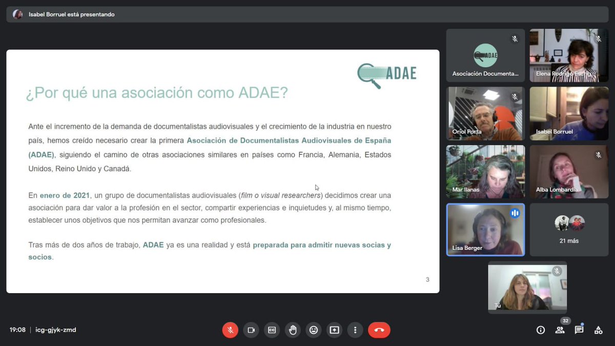This screenshot has width=615, height=346.
Task: Select Oriol Porta's video tile
Action: [486, 114]
